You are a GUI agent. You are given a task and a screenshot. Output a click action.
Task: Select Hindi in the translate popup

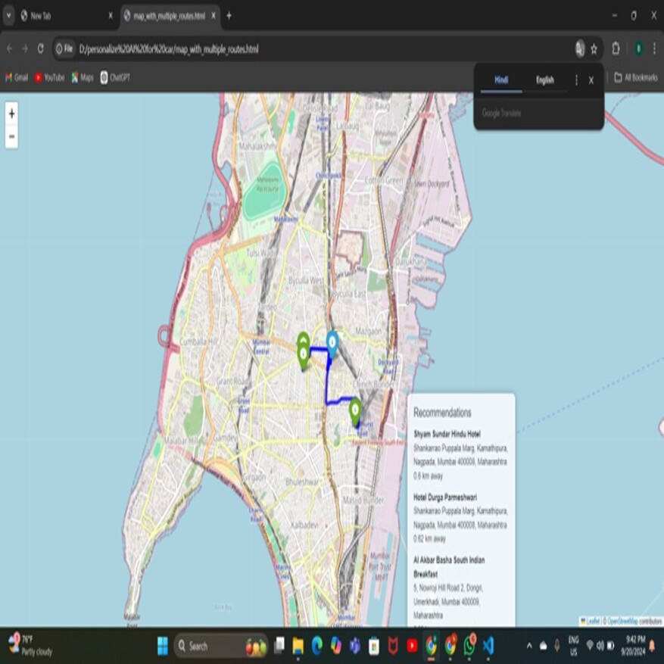point(501,80)
